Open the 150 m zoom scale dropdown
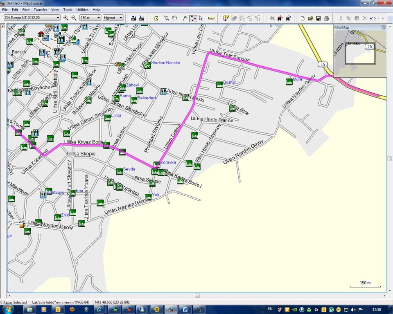 point(90,18)
